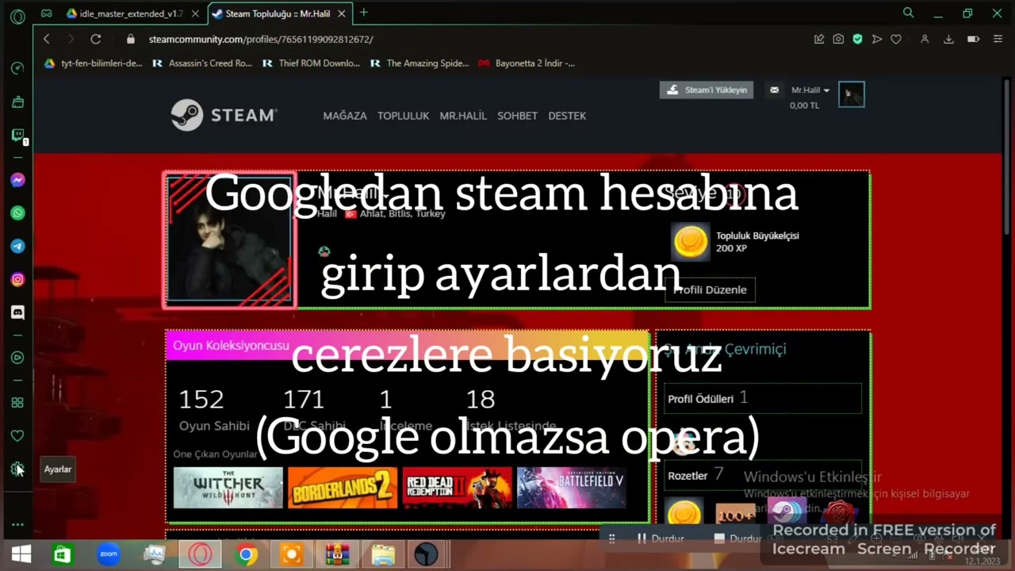Click the Steam'i Yükleyin button
The width and height of the screenshot is (1015, 571).
coord(707,90)
